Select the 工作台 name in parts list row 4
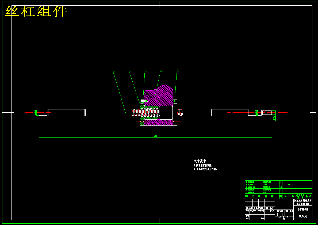The width and height of the screenshot is (318, 225). coord(265,185)
